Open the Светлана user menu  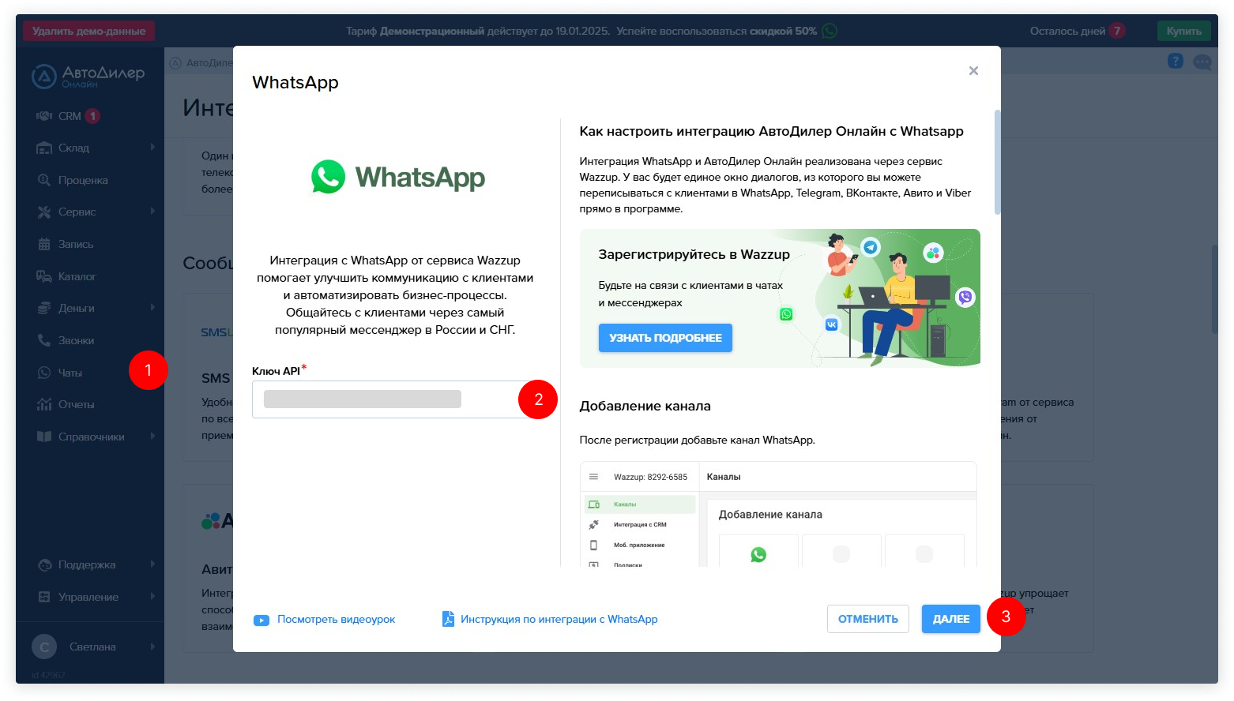(92, 647)
